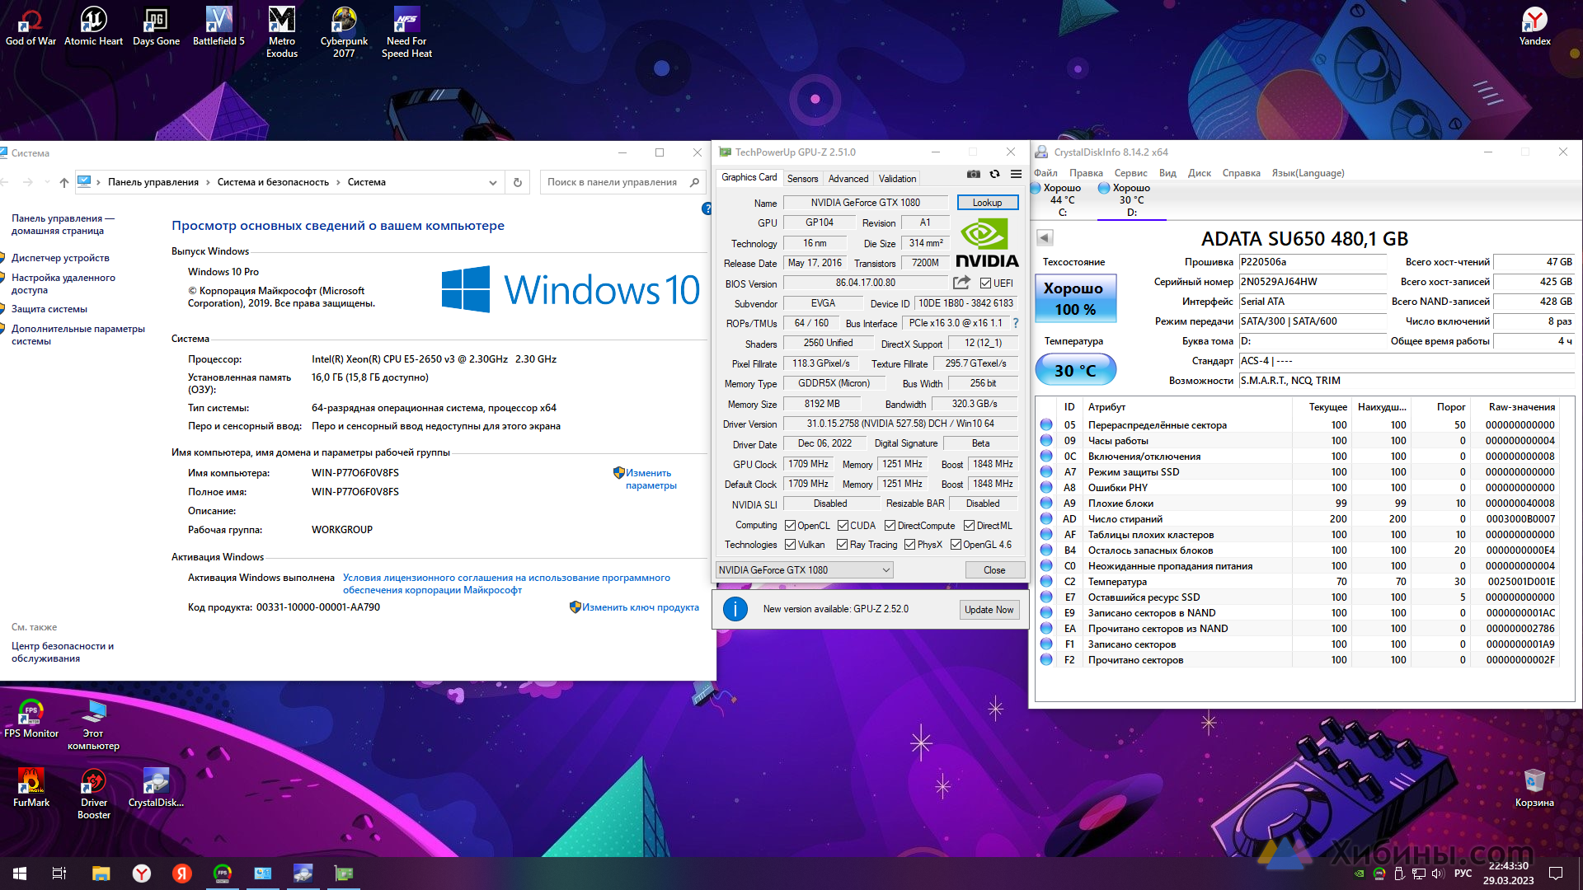The image size is (1583, 890).
Task: Toggle DirectML checkbox
Action: (970, 526)
